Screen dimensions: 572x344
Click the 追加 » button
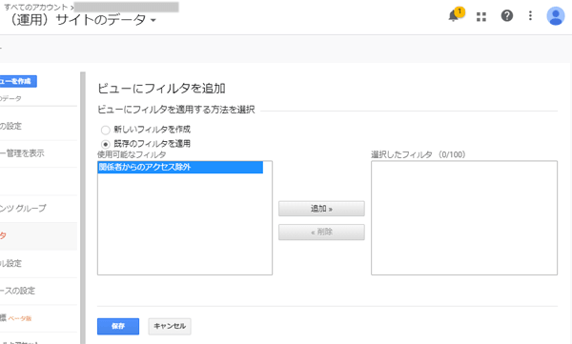pyautogui.click(x=321, y=209)
